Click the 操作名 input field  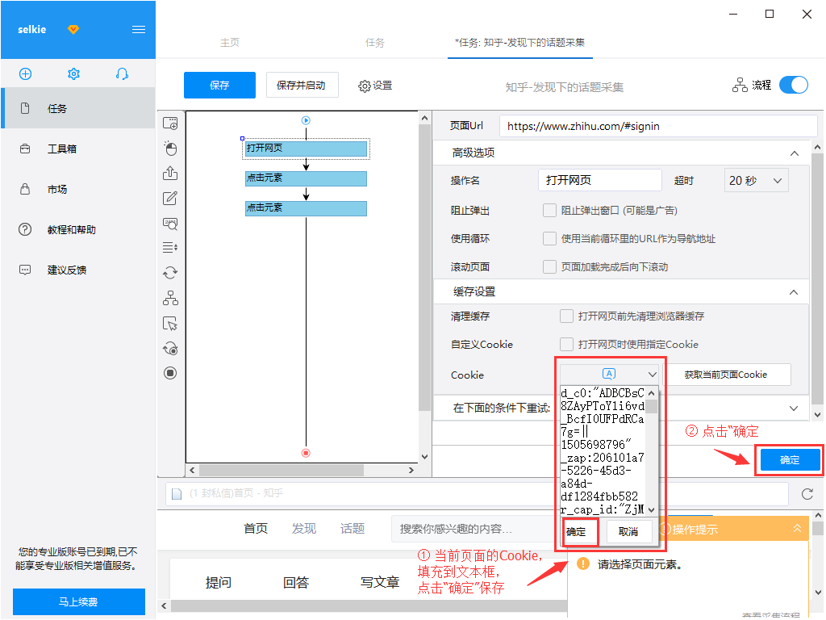pyautogui.click(x=600, y=180)
